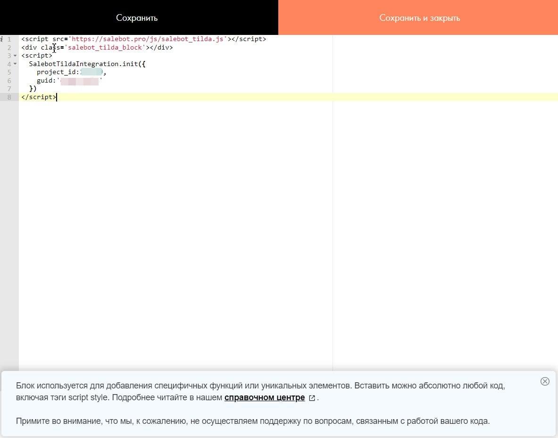The image size is (558, 438).
Task: Place cursor in the 'salebot_tilda_block' class value
Action: tap(106, 48)
